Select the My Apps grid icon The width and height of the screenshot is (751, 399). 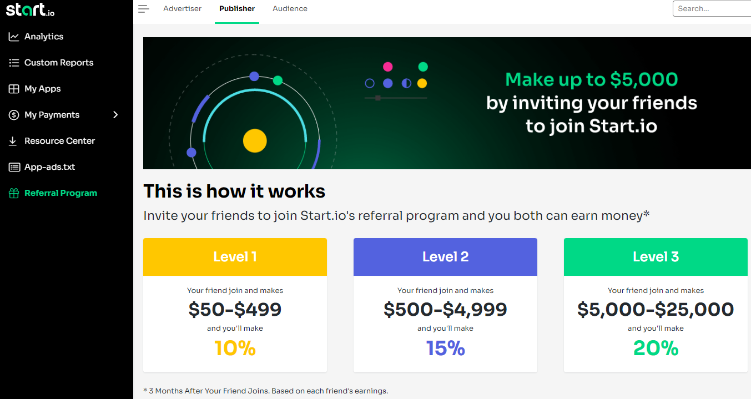point(14,89)
